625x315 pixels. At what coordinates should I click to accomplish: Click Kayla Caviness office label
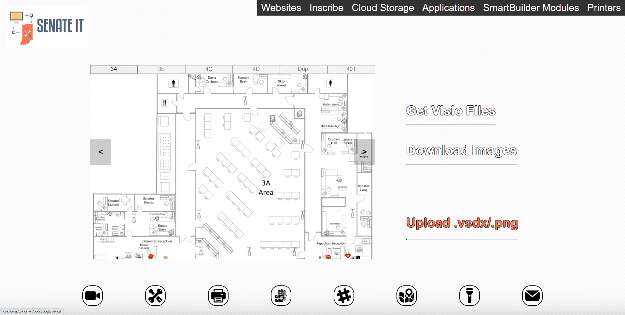pos(212,80)
